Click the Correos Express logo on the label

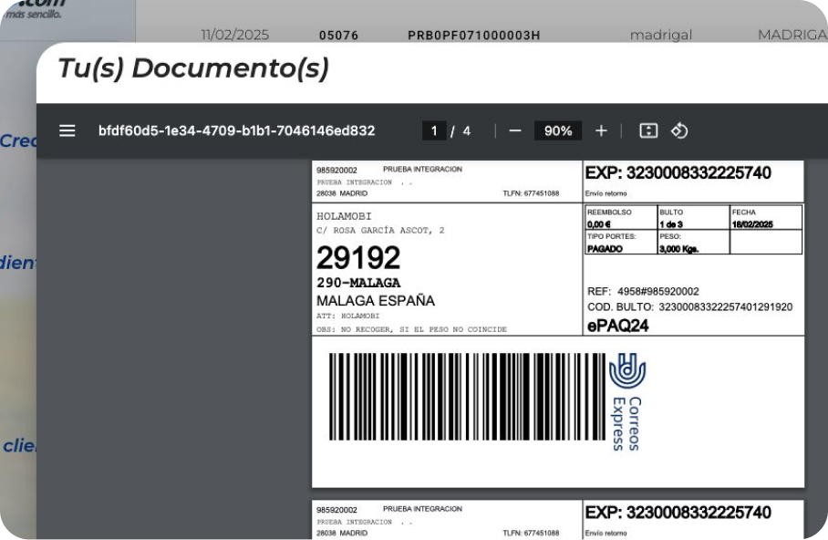pos(627,401)
